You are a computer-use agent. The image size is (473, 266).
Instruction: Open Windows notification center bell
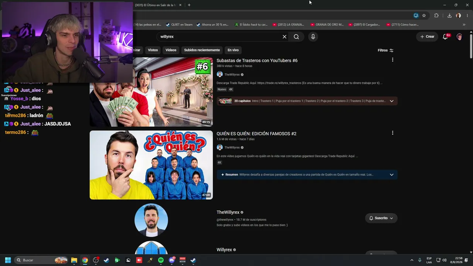click(466, 260)
